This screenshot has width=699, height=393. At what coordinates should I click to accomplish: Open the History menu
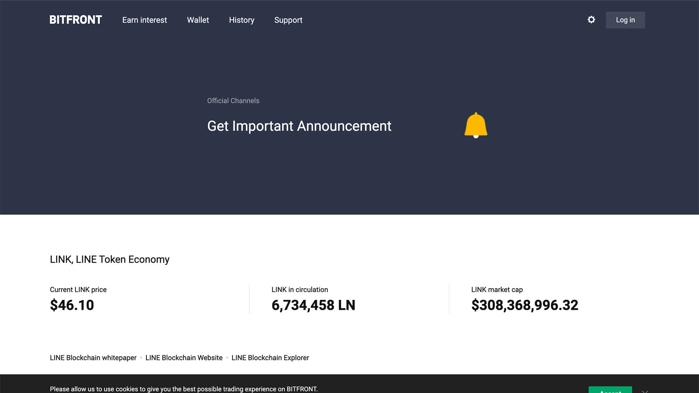click(241, 20)
